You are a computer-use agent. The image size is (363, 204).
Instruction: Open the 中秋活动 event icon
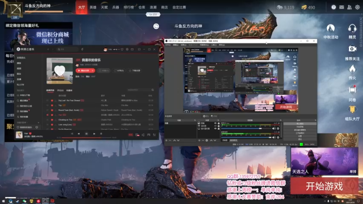[x=331, y=29]
